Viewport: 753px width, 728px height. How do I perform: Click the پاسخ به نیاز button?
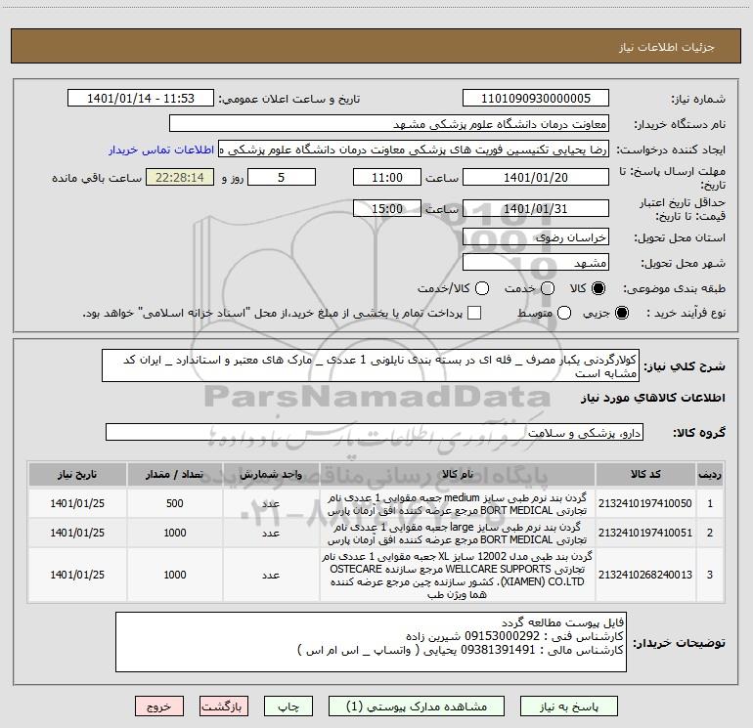(x=569, y=707)
